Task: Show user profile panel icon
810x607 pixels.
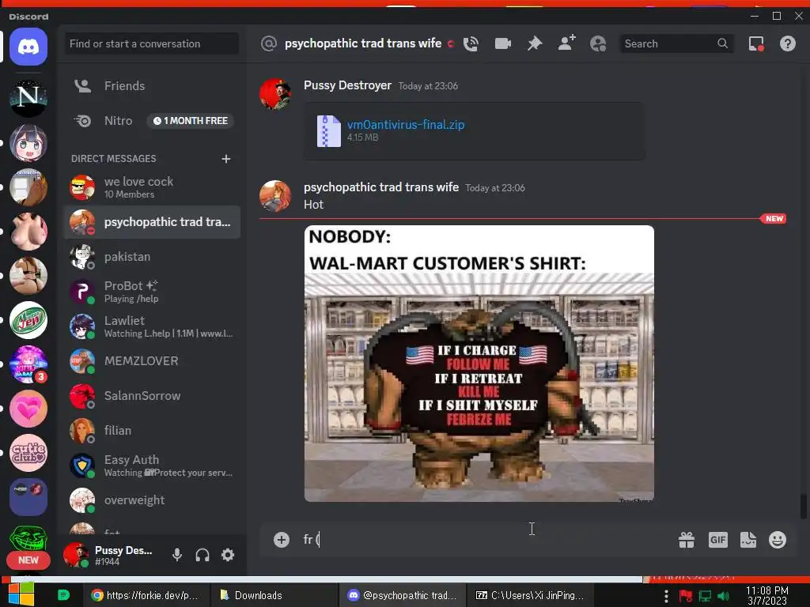Action: [x=598, y=44]
